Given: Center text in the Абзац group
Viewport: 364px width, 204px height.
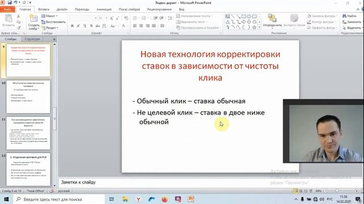Looking at the screenshot, I should pyautogui.click(x=141, y=25).
